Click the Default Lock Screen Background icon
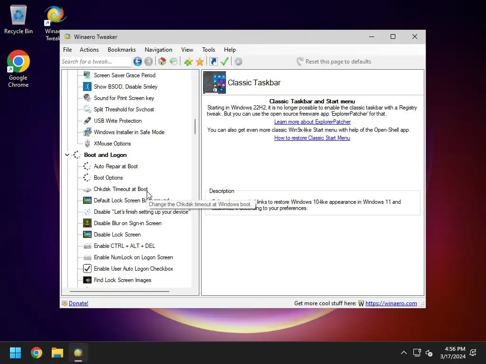 click(87, 200)
